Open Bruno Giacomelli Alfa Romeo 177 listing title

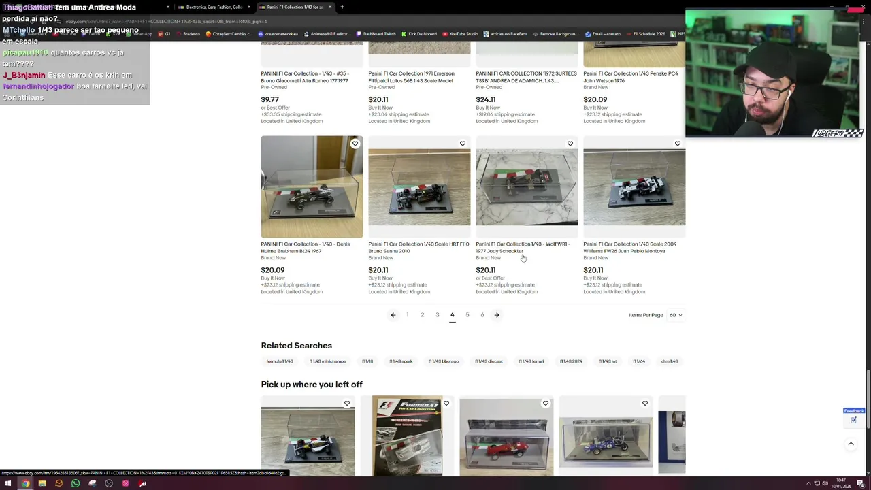[x=305, y=77]
